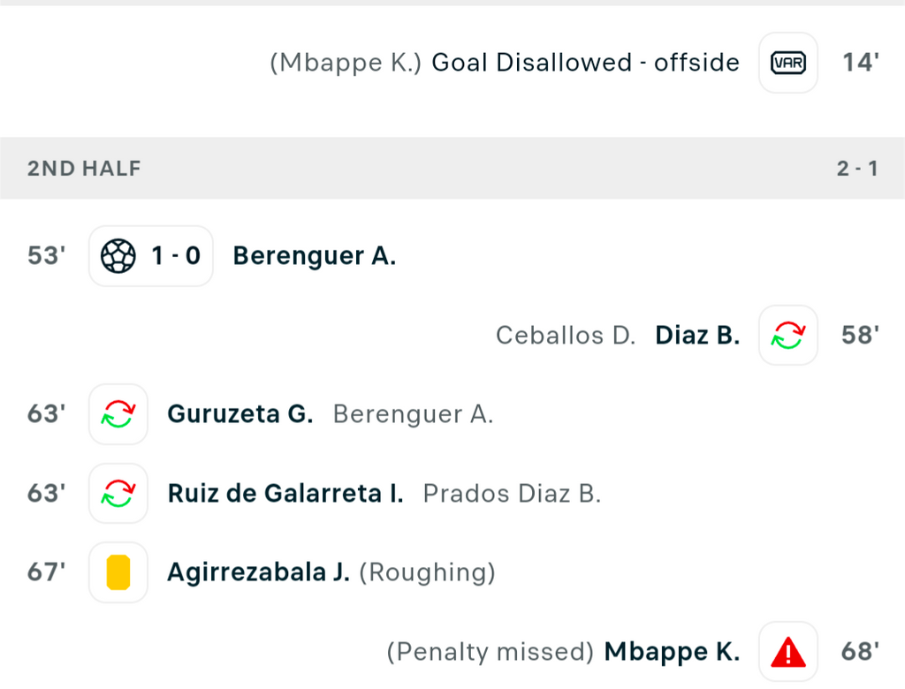The height and width of the screenshot is (689, 905).
Task: Click the VAR icon at 14'
Action: click(x=787, y=63)
